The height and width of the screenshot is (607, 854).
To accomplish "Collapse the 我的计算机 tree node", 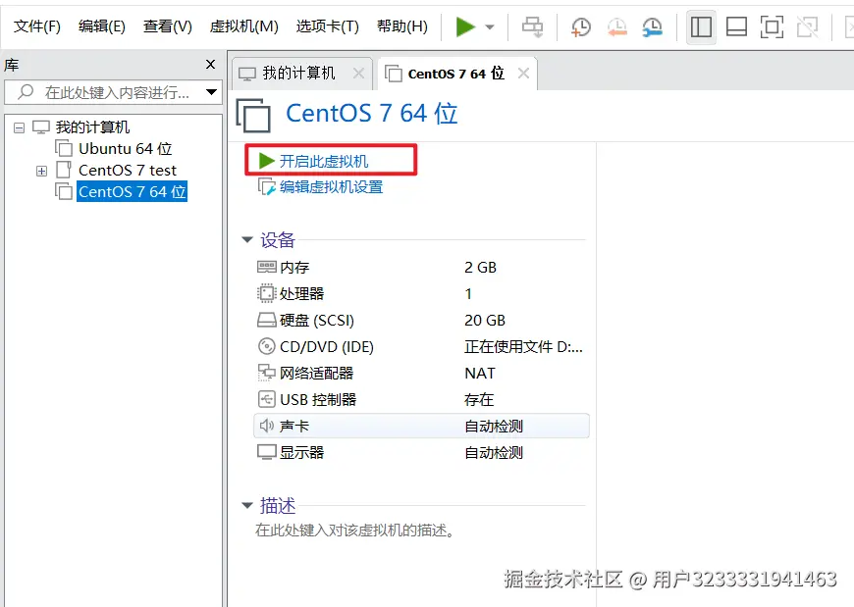I will coord(19,127).
